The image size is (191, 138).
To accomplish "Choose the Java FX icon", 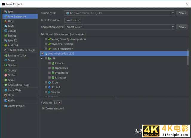I will tap(6, 40).
